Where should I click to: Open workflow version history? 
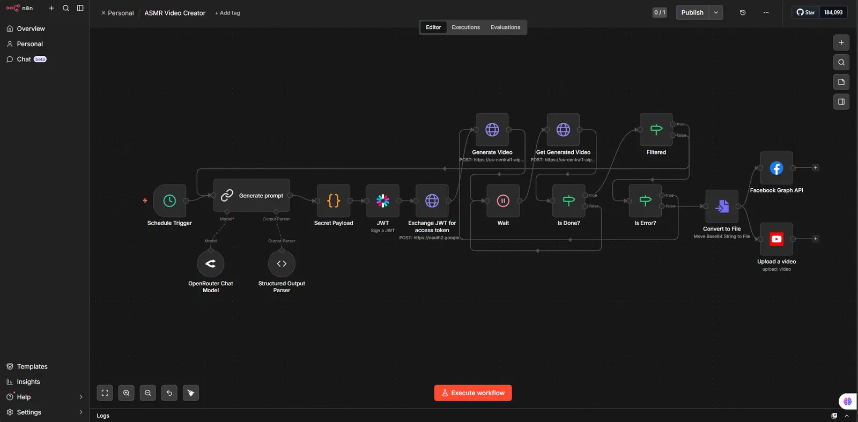click(743, 12)
